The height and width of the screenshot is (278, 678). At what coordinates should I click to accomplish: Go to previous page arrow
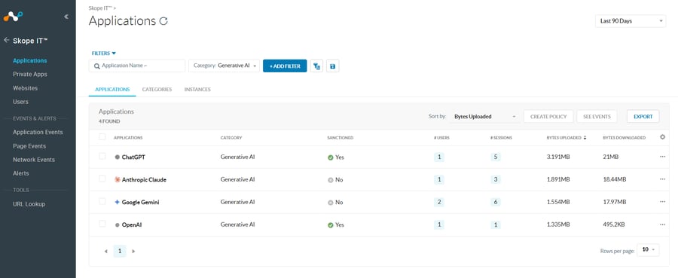106,251
